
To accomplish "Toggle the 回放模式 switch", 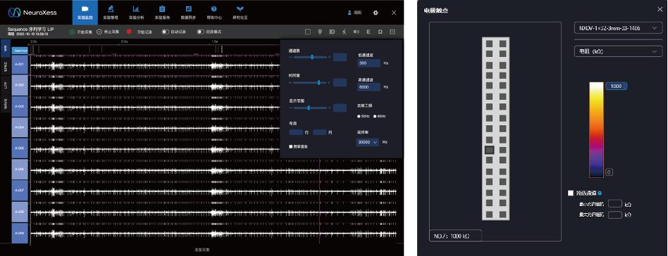I will point(200,32).
